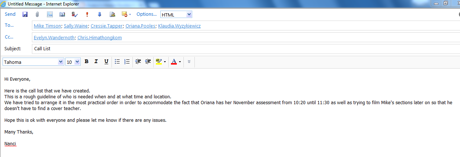Expand the arrow beside the permission envelope icon
460x157 pixels.
click(x=130, y=15)
